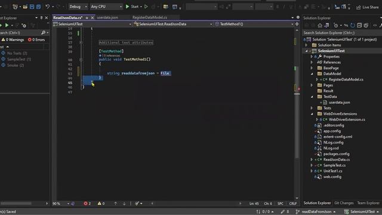382x215 pixels.
Task: Open TestMethod1() member dropdown
Action: 254,24
